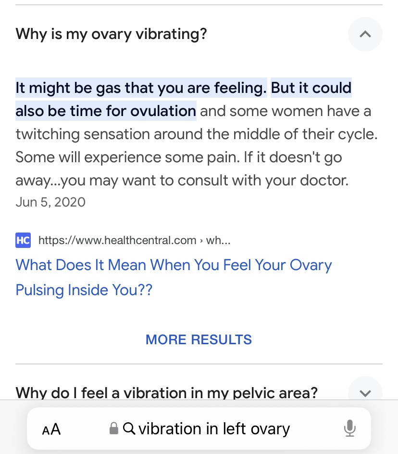Click the padlock icon in address bar

[x=114, y=428]
